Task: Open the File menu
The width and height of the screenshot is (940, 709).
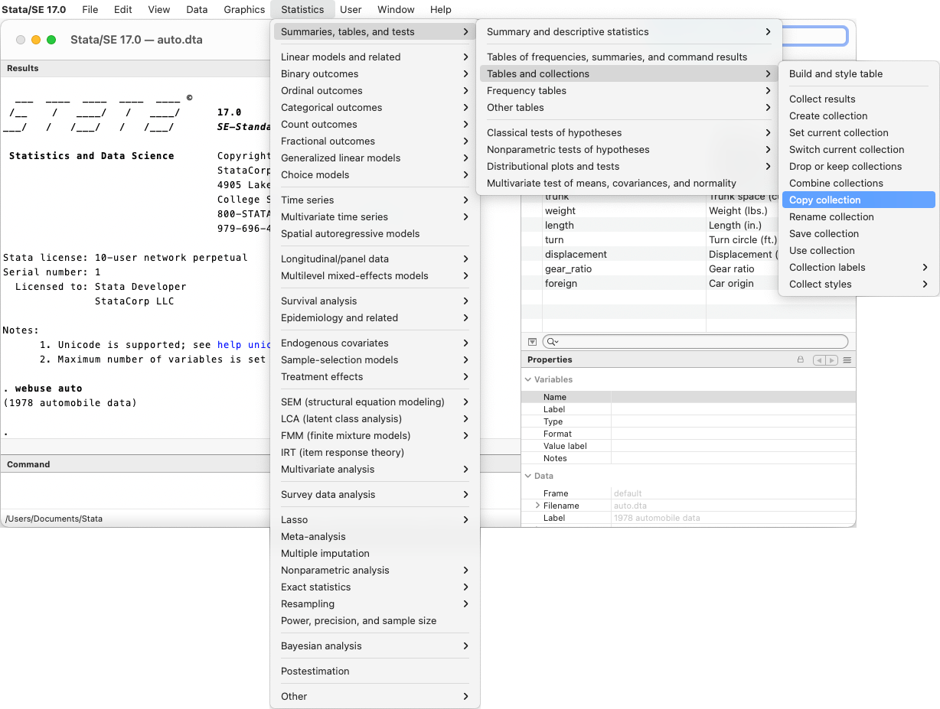Action: click(x=90, y=9)
